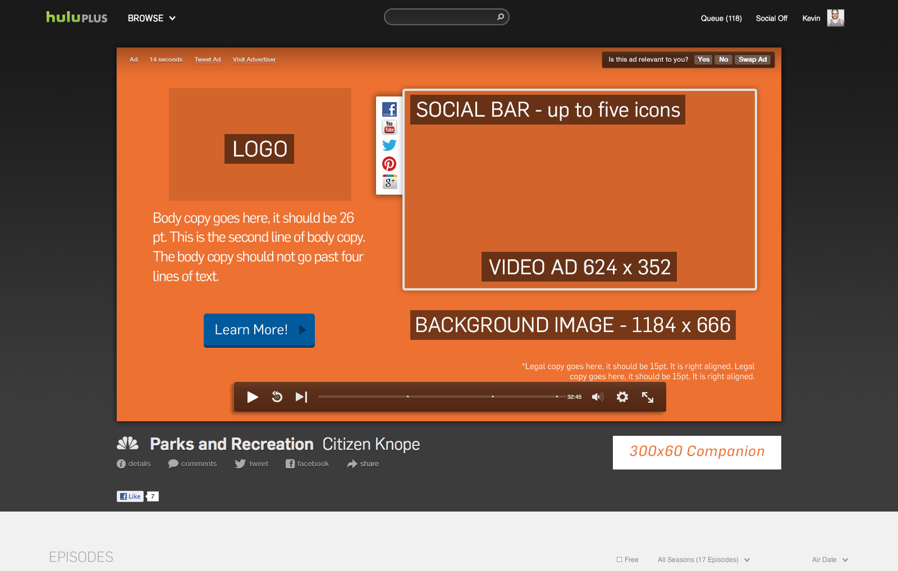Click the Like count bubble showing 7
Screen dimensions: 898x571
coord(153,496)
